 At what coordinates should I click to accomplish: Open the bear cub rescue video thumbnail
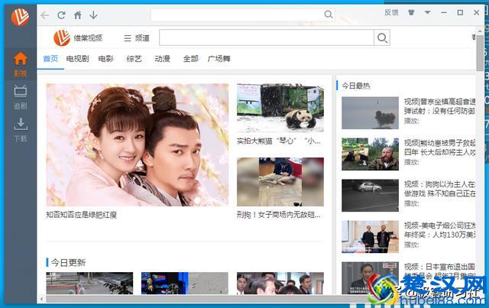click(x=370, y=154)
